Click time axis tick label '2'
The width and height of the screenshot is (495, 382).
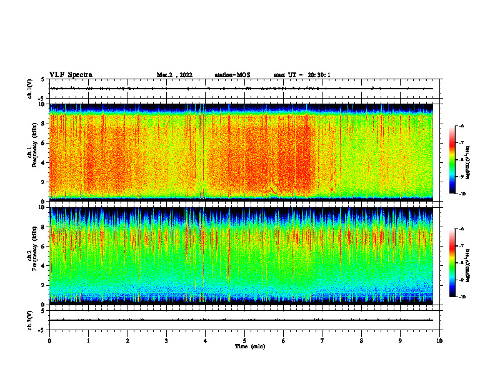[127, 341]
